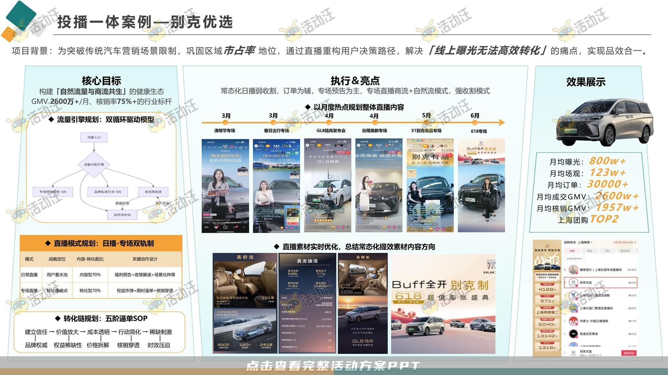Click the 5月 timeline marker dot

[x=426, y=122]
